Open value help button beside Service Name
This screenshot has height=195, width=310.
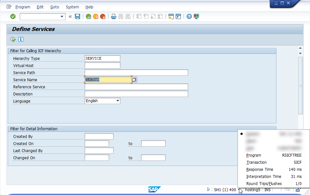pyautogui.click(x=134, y=80)
